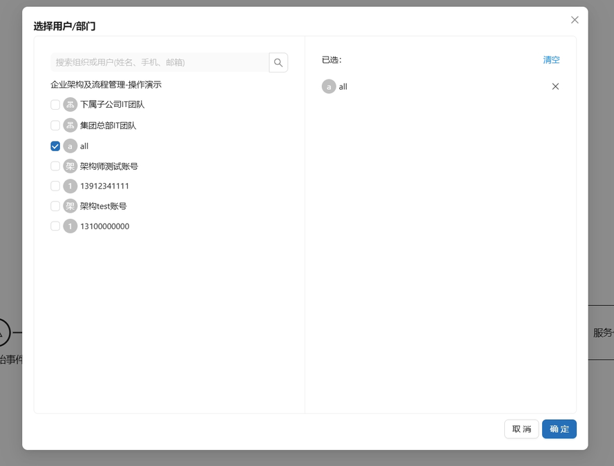Click the 'a' avatar in the 已选 panel
The image size is (614, 466).
pyautogui.click(x=329, y=86)
